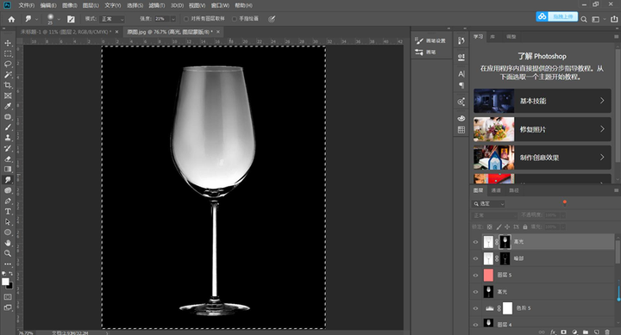Expand the 基本技能 tutorial chevron
This screenshot has width=621, height=335.
(602, 101)
